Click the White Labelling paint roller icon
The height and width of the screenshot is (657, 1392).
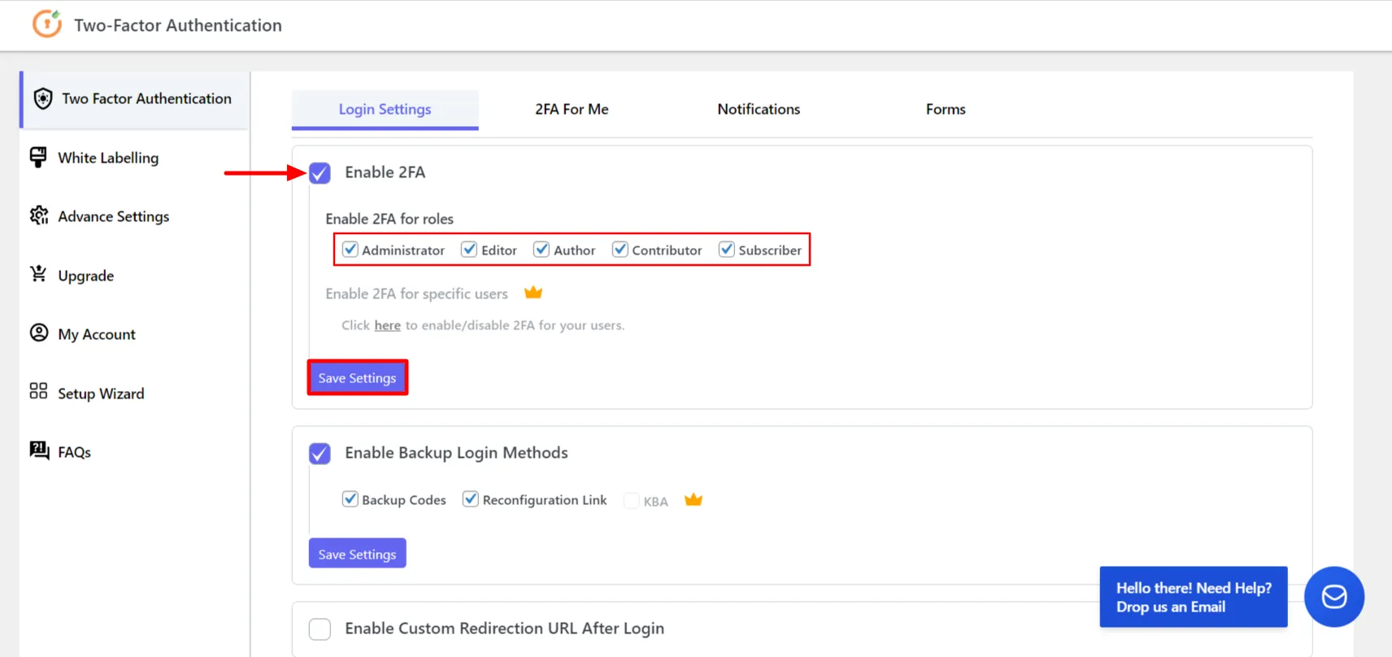pyautogui.click(x=38, y=157)
